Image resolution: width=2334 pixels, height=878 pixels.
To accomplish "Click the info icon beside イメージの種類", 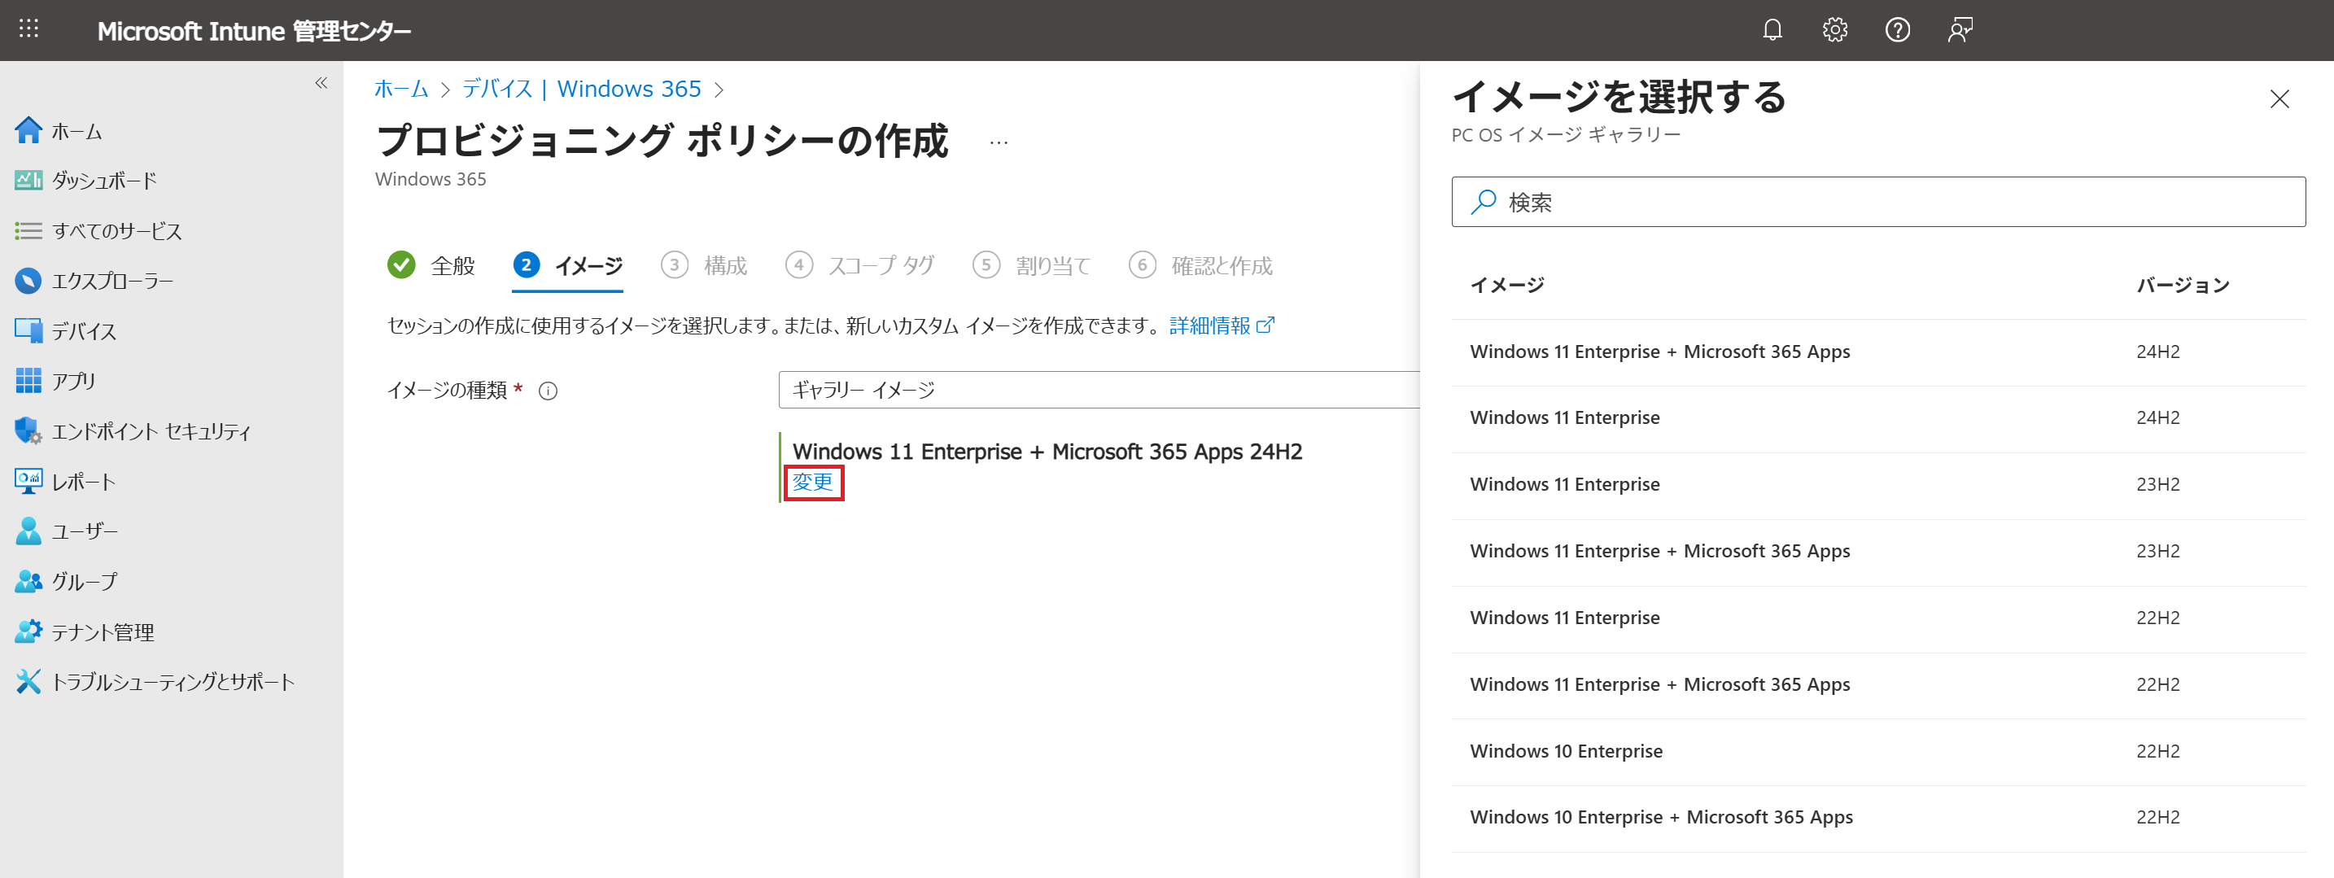I will point(549,391).
